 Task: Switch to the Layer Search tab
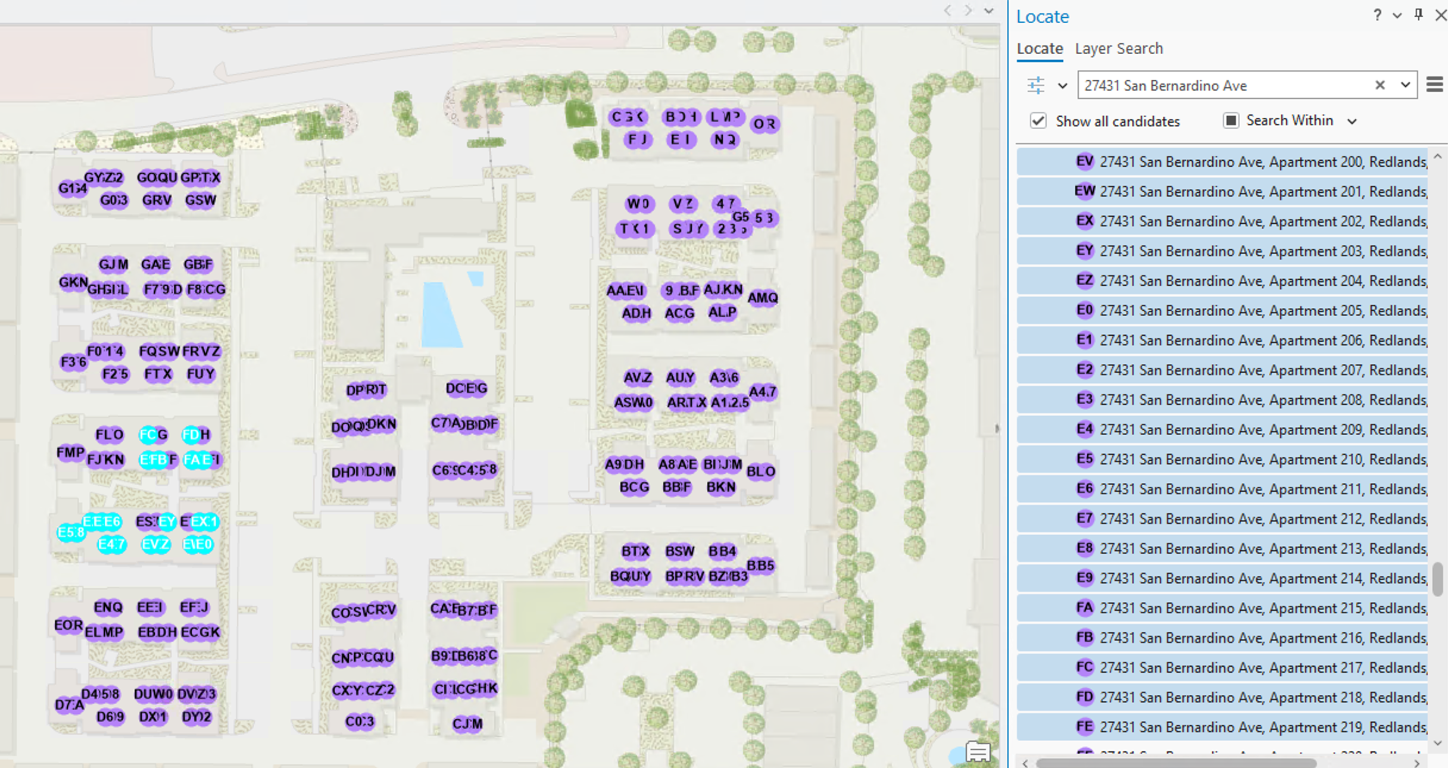[x=1119, y=48]
